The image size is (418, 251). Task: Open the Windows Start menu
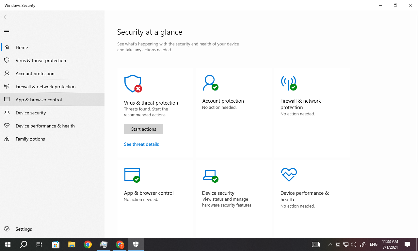(8, 244)
